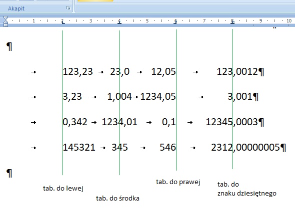Click the 'tab. do lewej' label
This screenshot has height=217, width=295.
pos(63,188)
